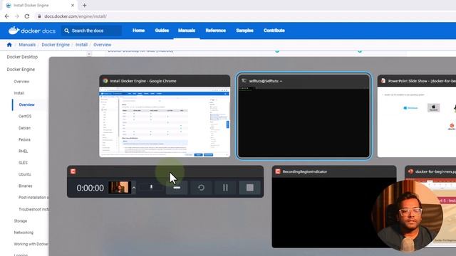Open Storage in the sidebar

21,221
